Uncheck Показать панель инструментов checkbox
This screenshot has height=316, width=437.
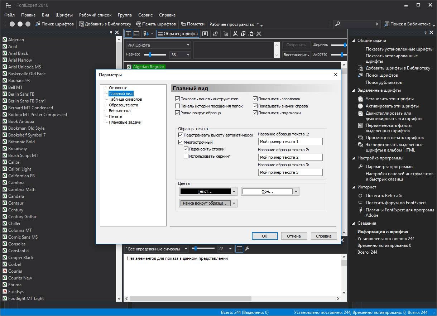(x=177, y=99)
